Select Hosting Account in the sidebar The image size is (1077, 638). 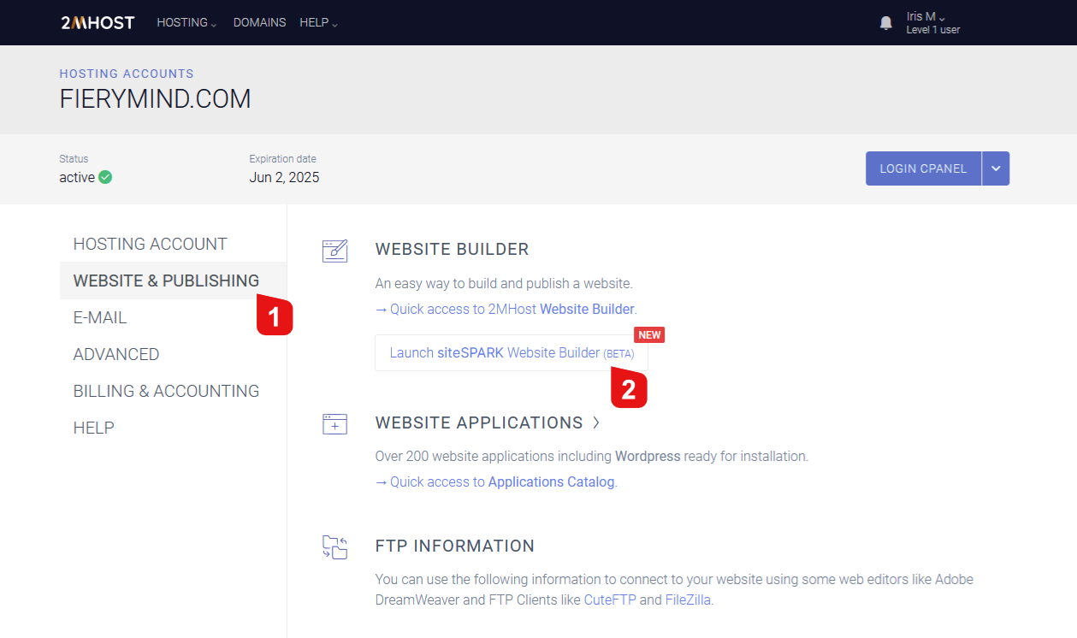[x=151, y=244]
